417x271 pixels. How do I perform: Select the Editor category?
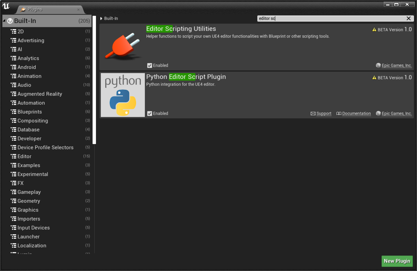(47, 156)
